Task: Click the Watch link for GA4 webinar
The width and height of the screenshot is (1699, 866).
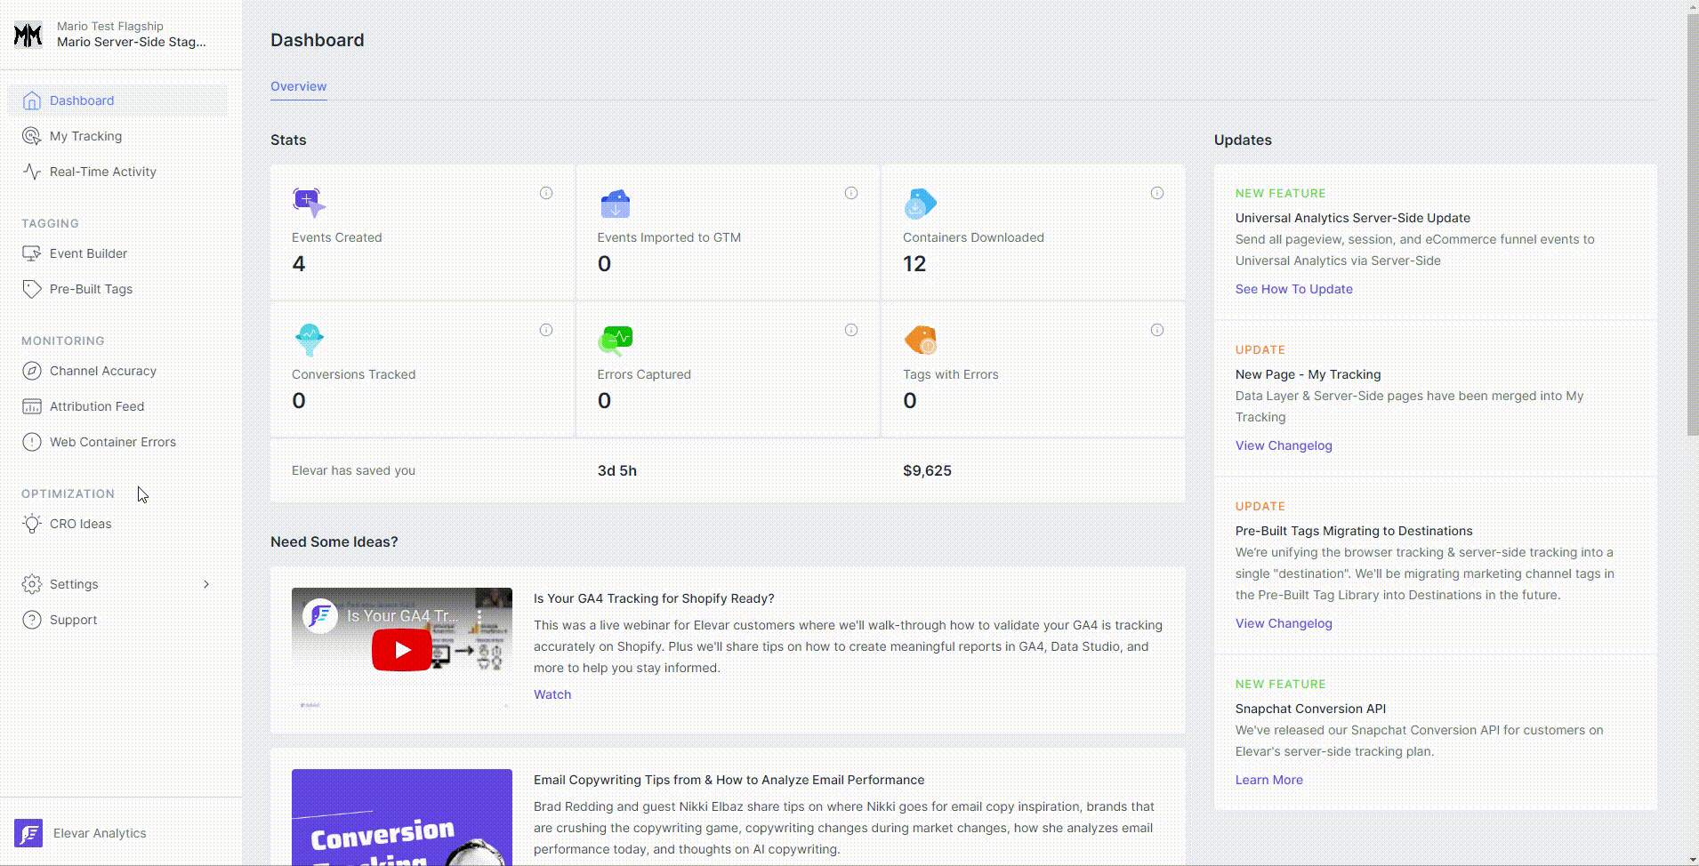Action: click(x=552, y=694)
